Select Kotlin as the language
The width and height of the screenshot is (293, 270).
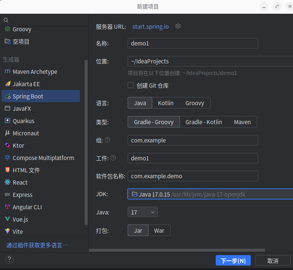point(166,103)
